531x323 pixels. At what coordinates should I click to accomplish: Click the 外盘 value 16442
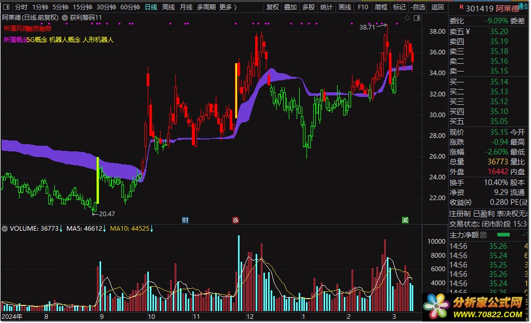[x=497, y=172]
